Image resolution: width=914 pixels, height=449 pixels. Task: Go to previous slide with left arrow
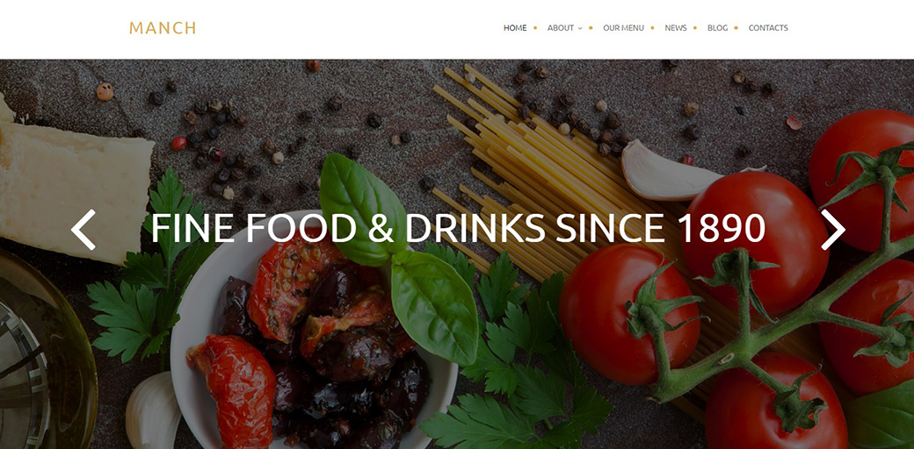tap(83, 230)
